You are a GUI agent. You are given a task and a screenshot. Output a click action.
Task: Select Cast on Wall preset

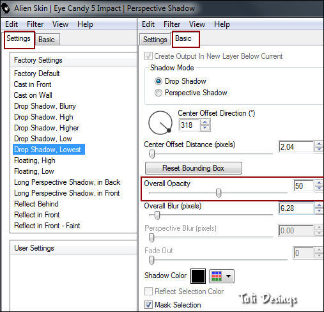pyautogui.click(x=33, y=95)
